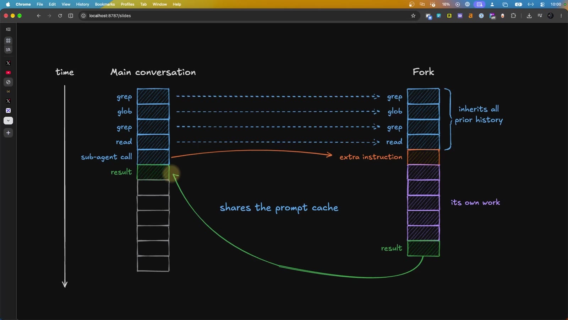The image size is (568, 320).
Task: Open macOS Control Center icon
Action: (542, 4)
